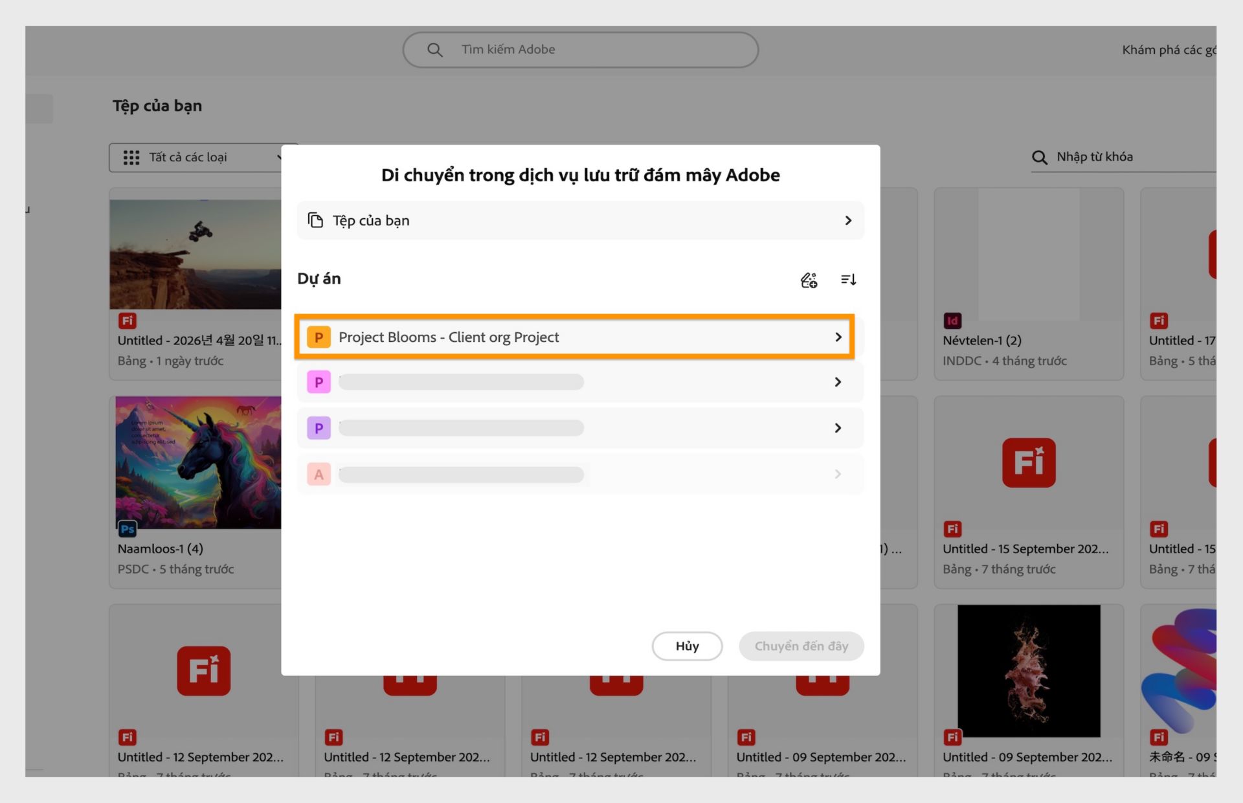The image size is (1243, 803).
Task: Focus the Nhập từ khóa keyword field
Action: click(1124, 157)
